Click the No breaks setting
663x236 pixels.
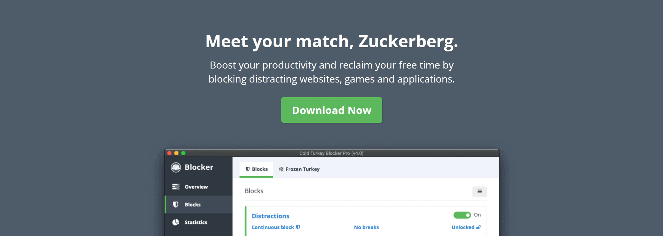[366, 227]
